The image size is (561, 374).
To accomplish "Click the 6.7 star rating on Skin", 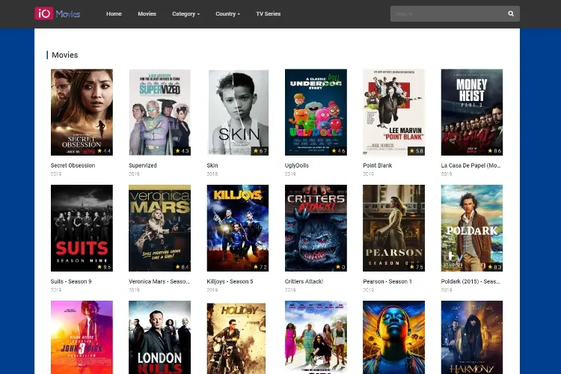I will (260, 151).
